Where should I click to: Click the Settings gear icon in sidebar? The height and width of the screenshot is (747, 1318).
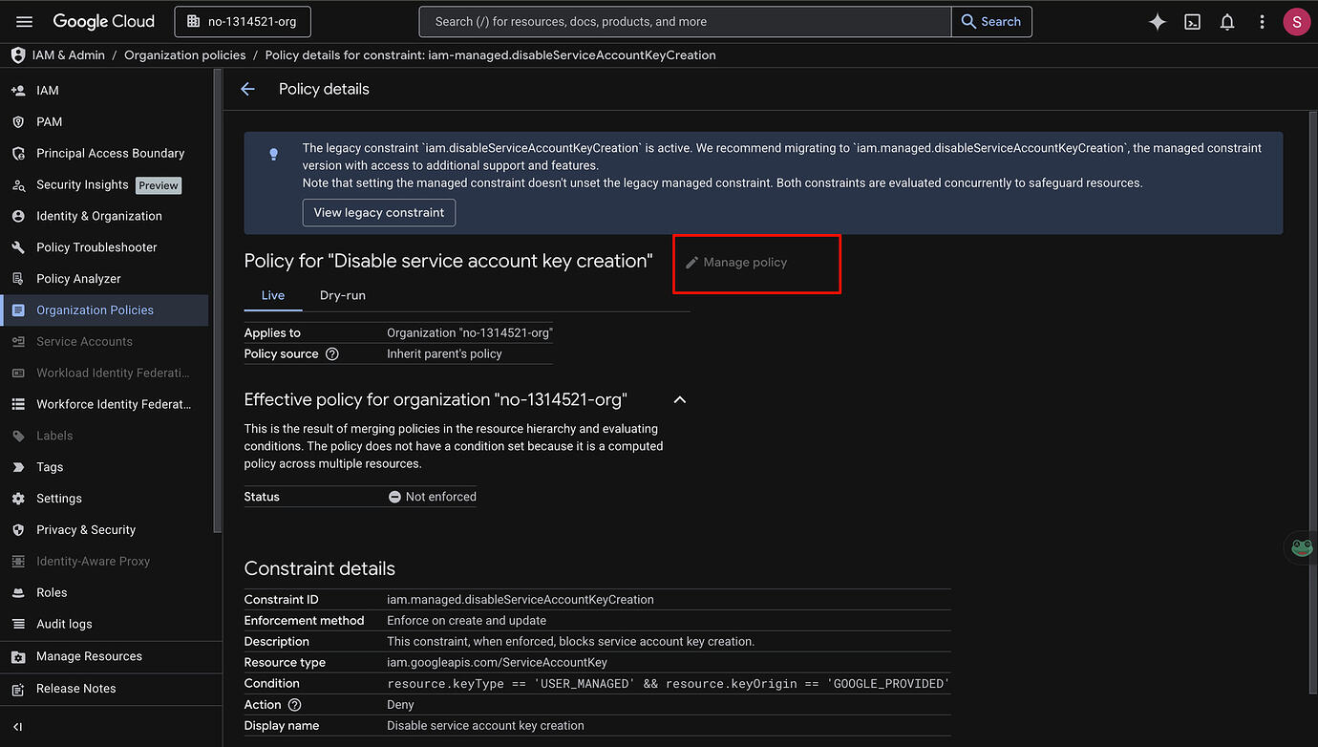pos(18,499)
